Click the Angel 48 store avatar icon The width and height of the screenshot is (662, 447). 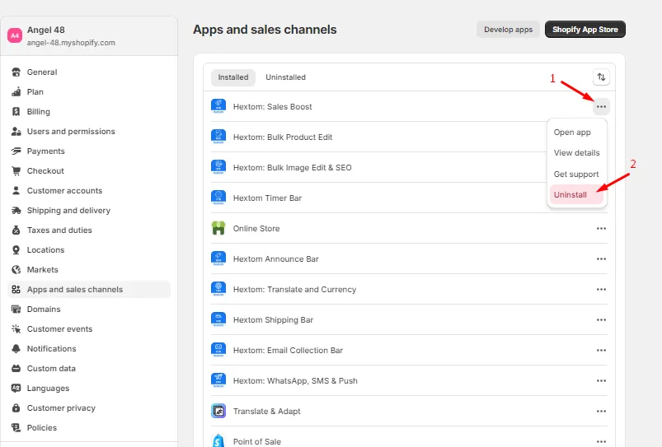tap(15, 36)
